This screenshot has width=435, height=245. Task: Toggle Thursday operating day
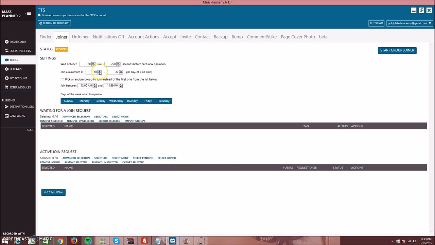132,101
